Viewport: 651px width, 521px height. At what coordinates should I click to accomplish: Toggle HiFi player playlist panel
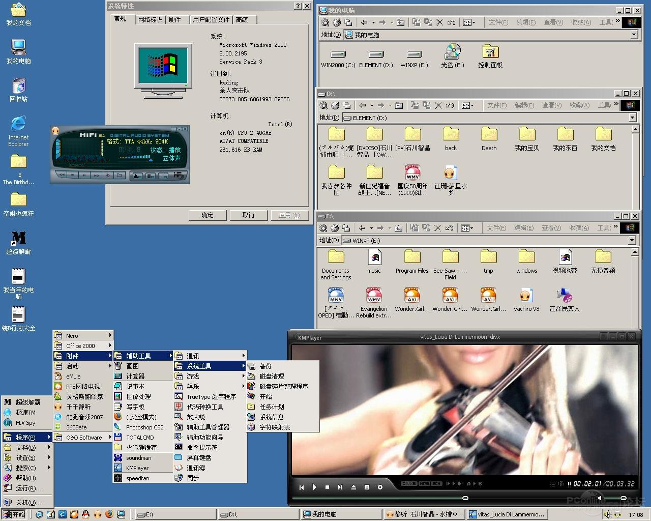151,176
